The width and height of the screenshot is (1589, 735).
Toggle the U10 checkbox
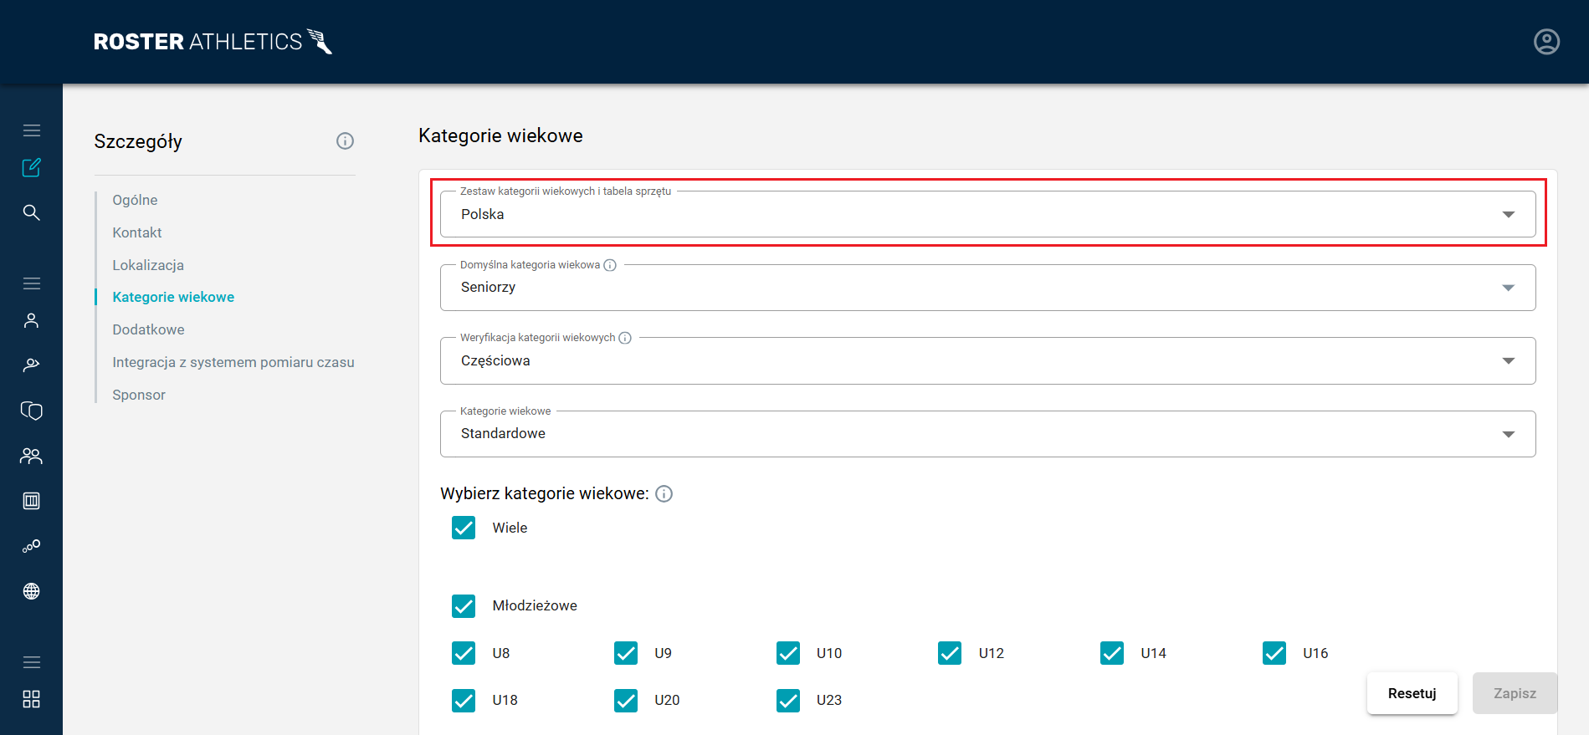788,653
